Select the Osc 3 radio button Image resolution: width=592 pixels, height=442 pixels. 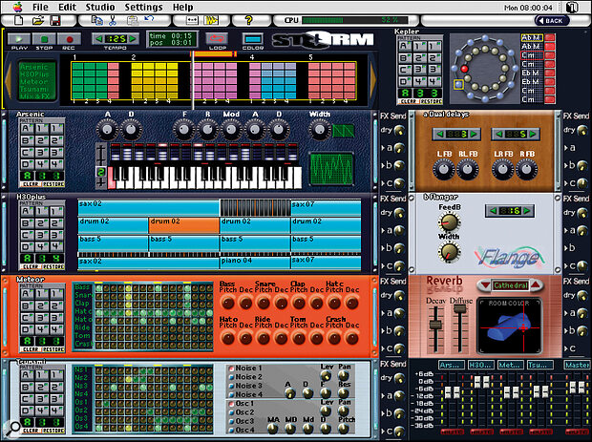tap(231, 421)
